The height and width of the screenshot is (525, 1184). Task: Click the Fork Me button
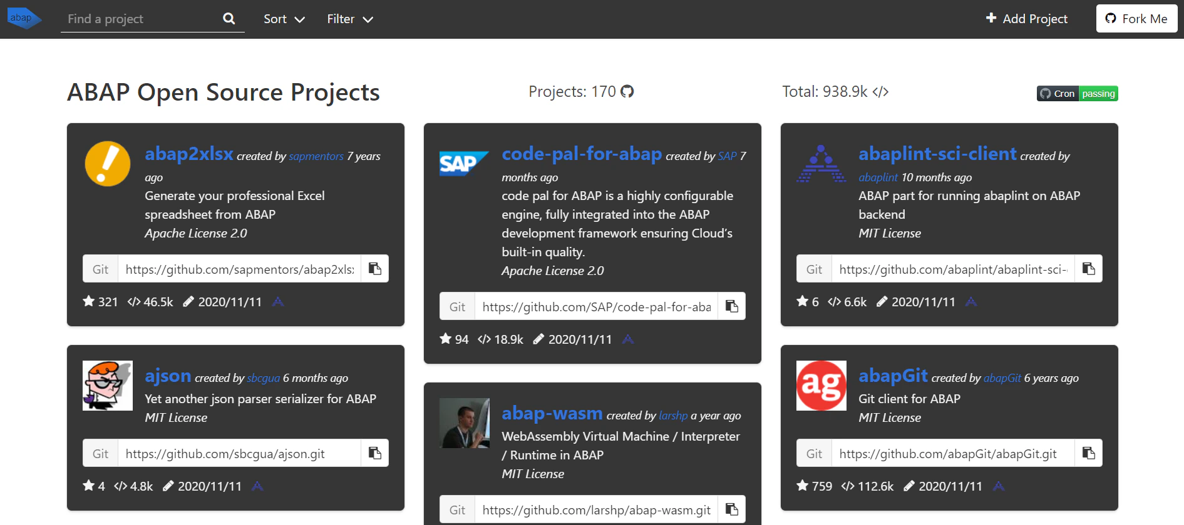(x=1136, y=19)
